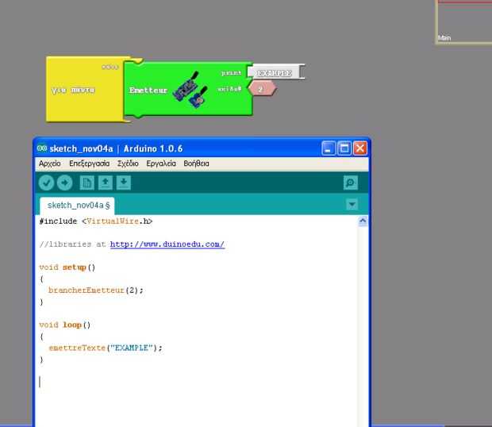Viewport: 492px width, 427px height.
Task: Select the yellow loop block
Action: [85, 90]
